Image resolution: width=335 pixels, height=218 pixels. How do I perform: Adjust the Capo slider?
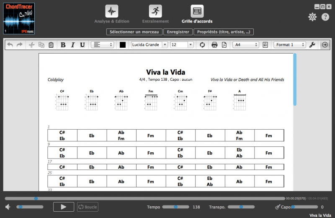coord(304,207)
